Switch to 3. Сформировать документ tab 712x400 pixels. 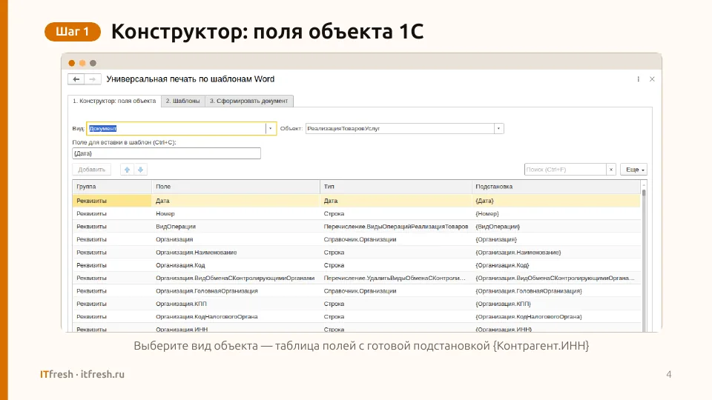(249, 101)
